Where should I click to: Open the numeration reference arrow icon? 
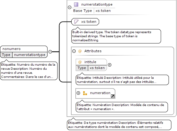tap(113, 96)
